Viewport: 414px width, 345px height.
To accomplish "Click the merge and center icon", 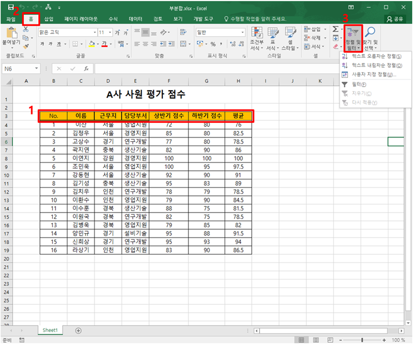I will pyautogui.click(x=183, y=44).
